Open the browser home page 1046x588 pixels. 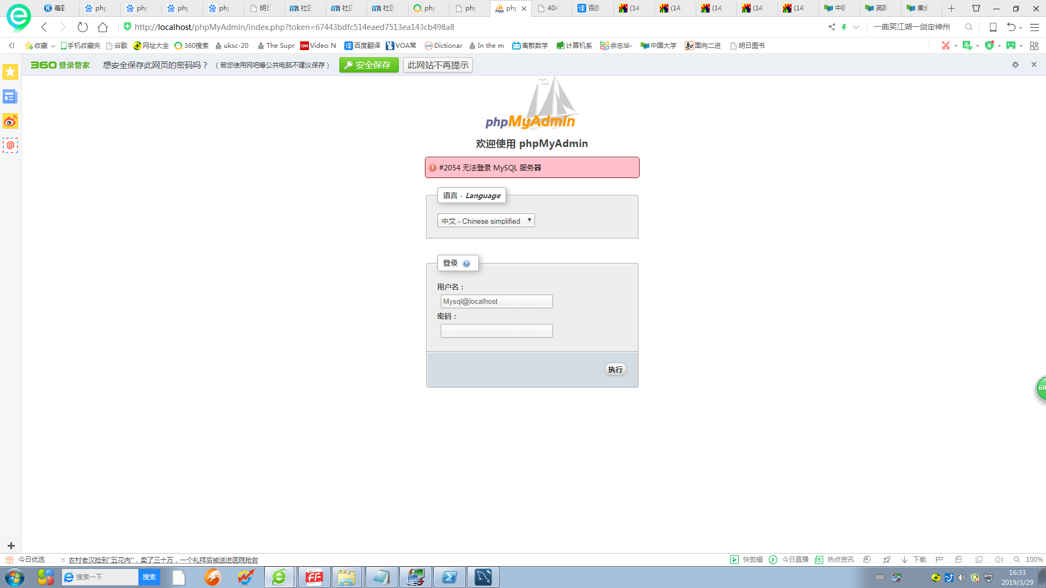pos(102,27)
